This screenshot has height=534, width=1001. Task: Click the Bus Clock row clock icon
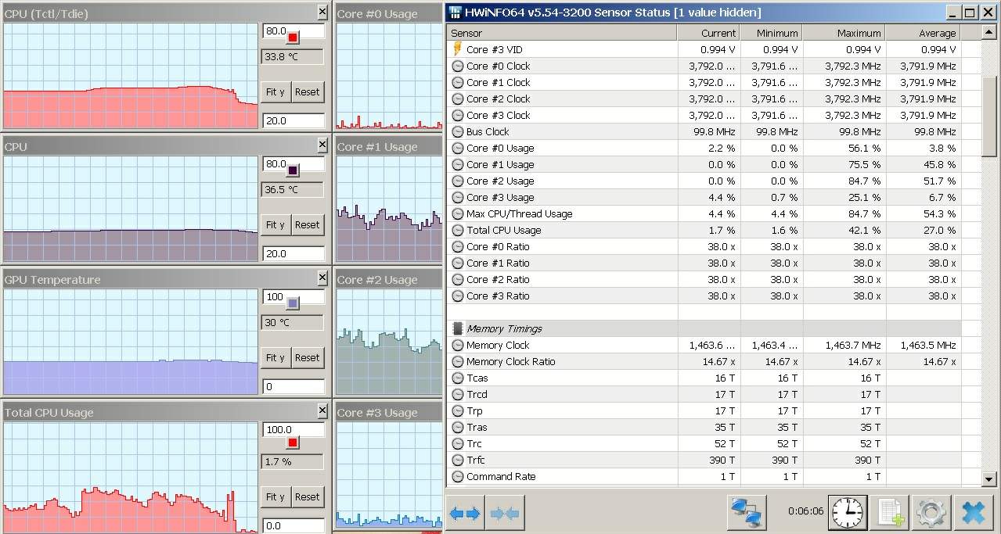coord(458,131)
